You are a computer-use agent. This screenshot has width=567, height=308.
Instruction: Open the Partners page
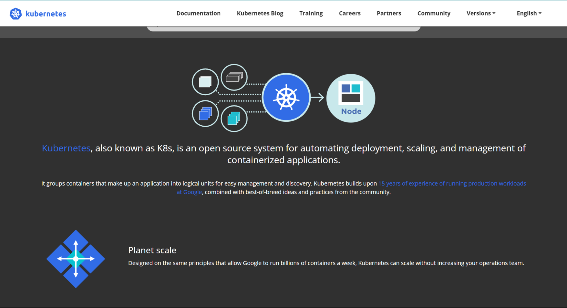click(389, 13)
